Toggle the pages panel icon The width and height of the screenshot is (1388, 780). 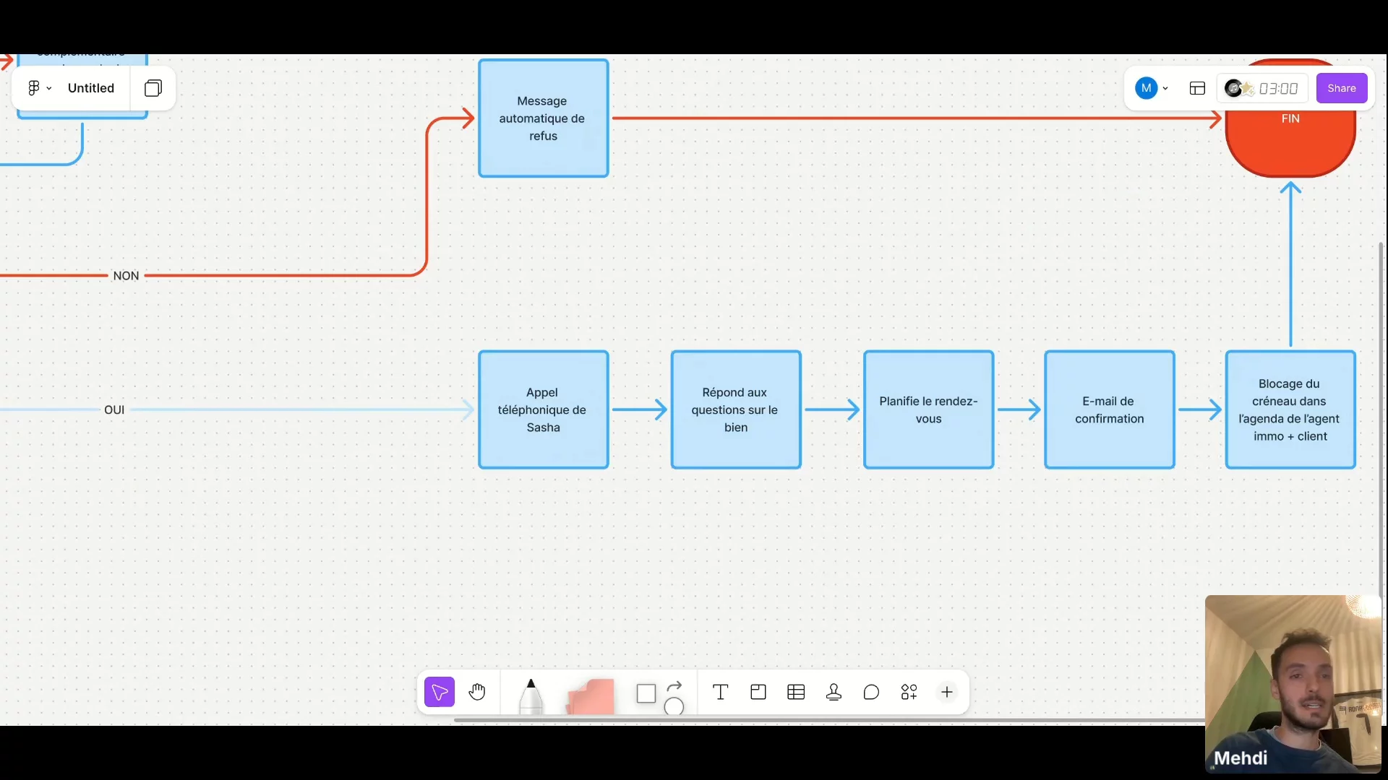[153, 88]
